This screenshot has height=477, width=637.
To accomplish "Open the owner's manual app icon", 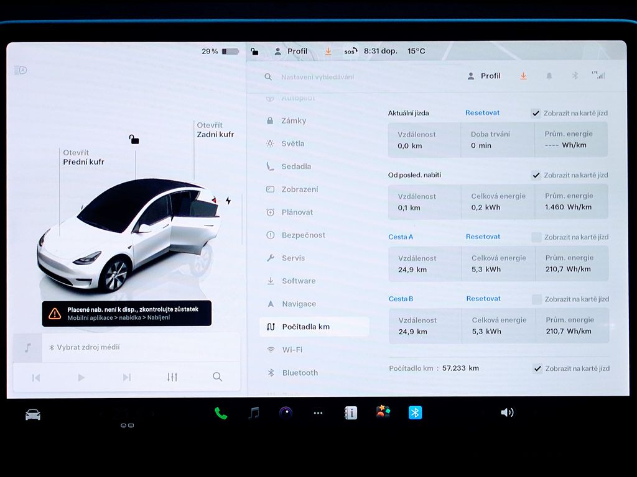I will 351,413.
